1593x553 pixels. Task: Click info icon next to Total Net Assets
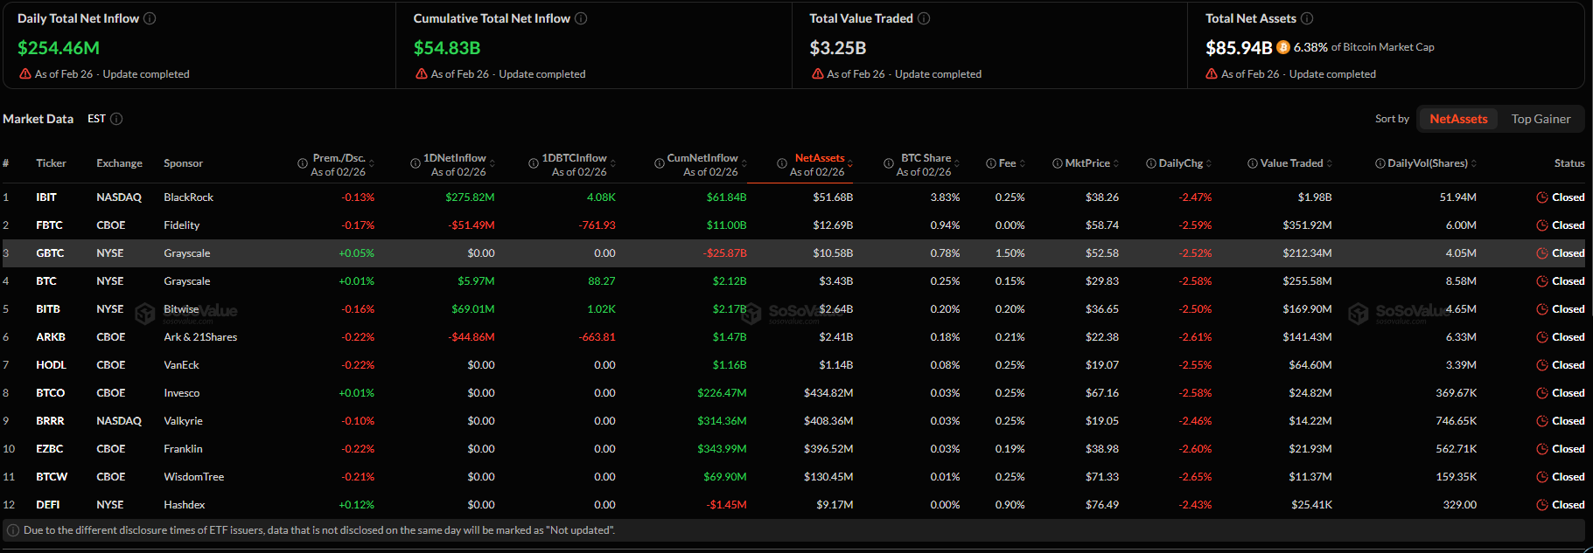click(x=1307, y=18)
